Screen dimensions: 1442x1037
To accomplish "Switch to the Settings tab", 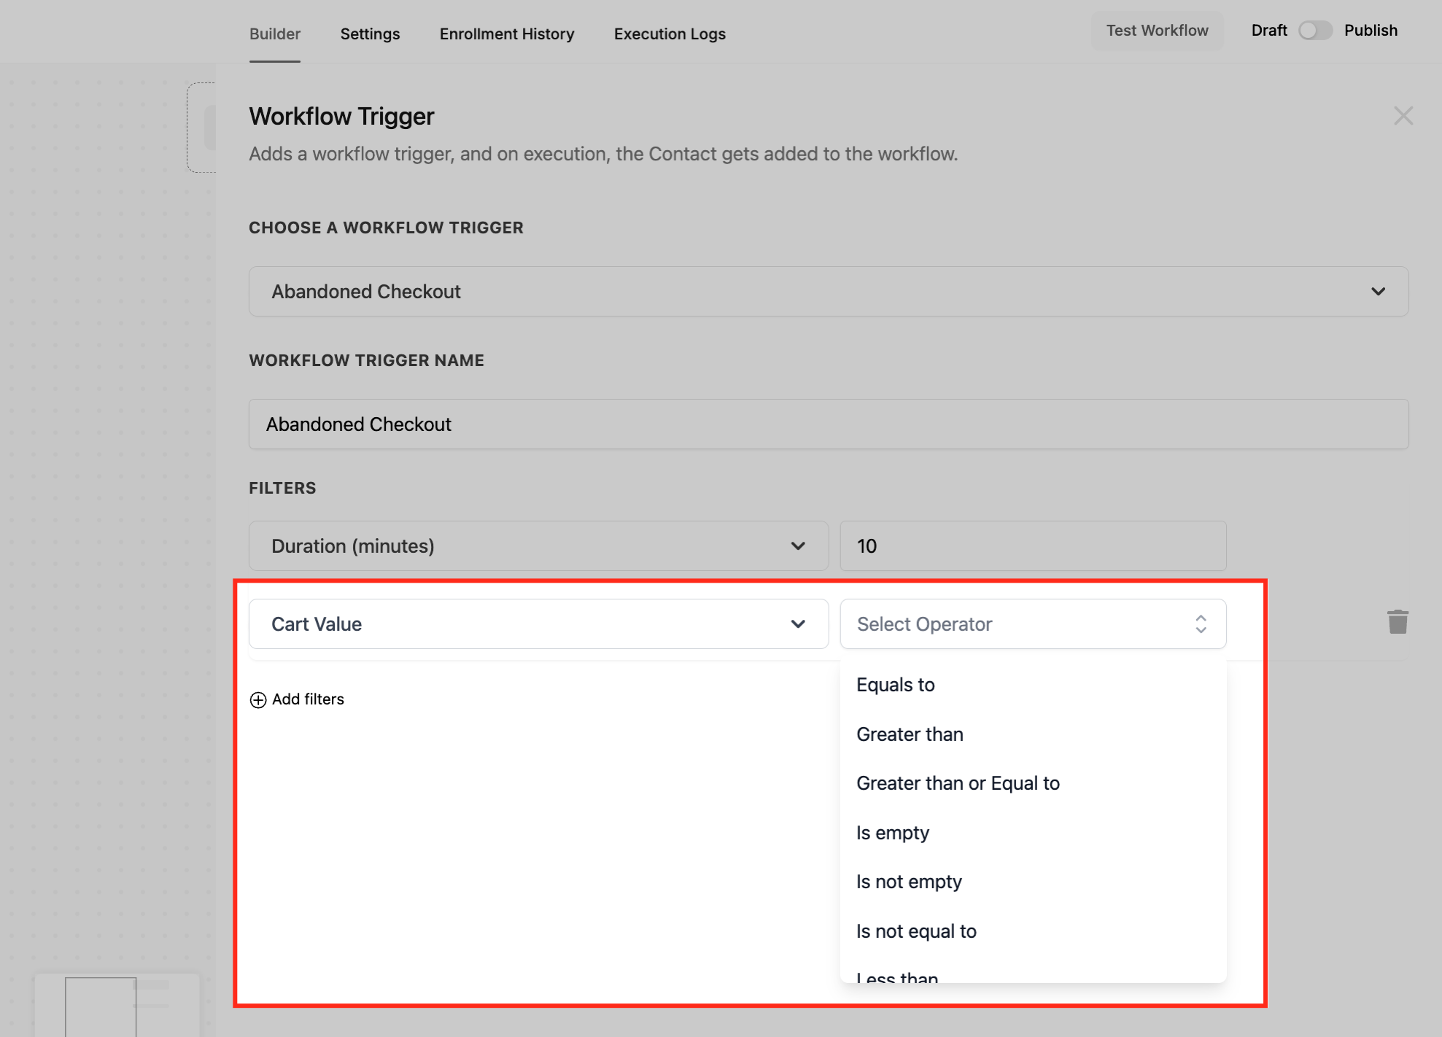I will pyautogui.click(x=370, y=34).
